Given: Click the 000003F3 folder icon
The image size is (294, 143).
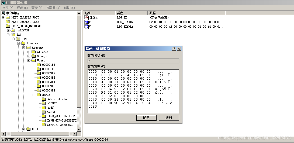Looking at the screenshot, I should click(39, 78).
